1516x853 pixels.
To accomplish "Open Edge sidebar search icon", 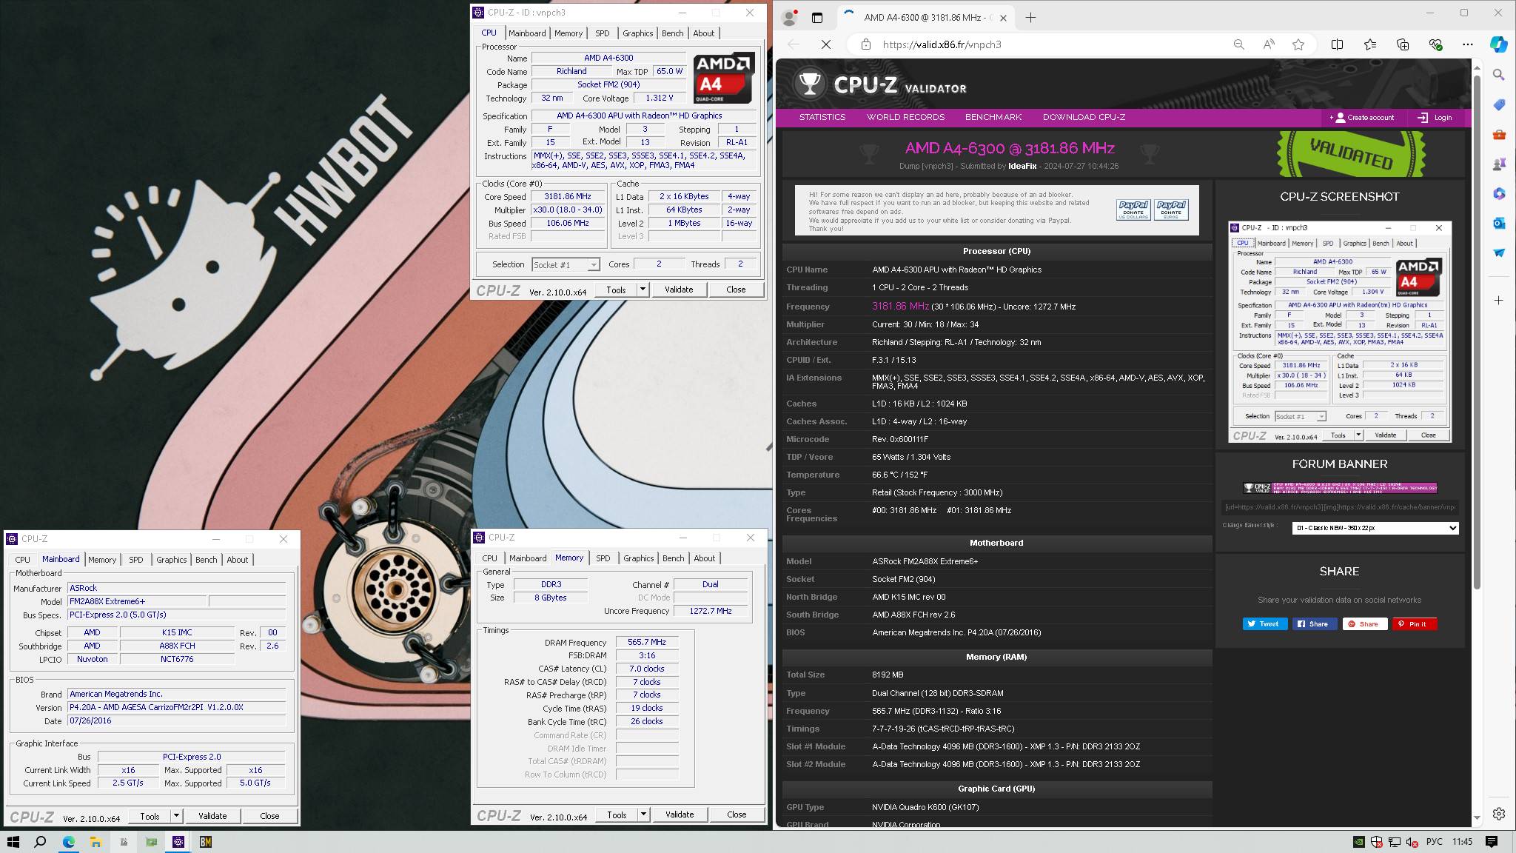I will [x=1498, y=75].
